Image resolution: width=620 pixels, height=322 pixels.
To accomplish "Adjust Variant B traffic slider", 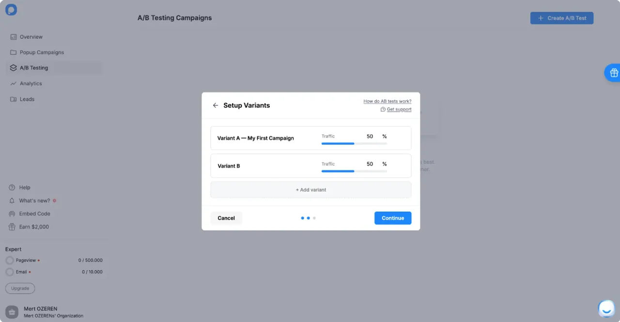I will coord(354,171).
